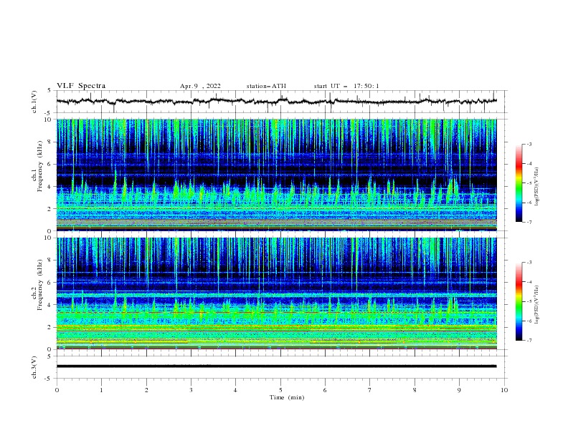Click the "4" kHz tick of the ch.1 spectrogram
The height and width of the screenshot is (438, 568).
point(50,187)
